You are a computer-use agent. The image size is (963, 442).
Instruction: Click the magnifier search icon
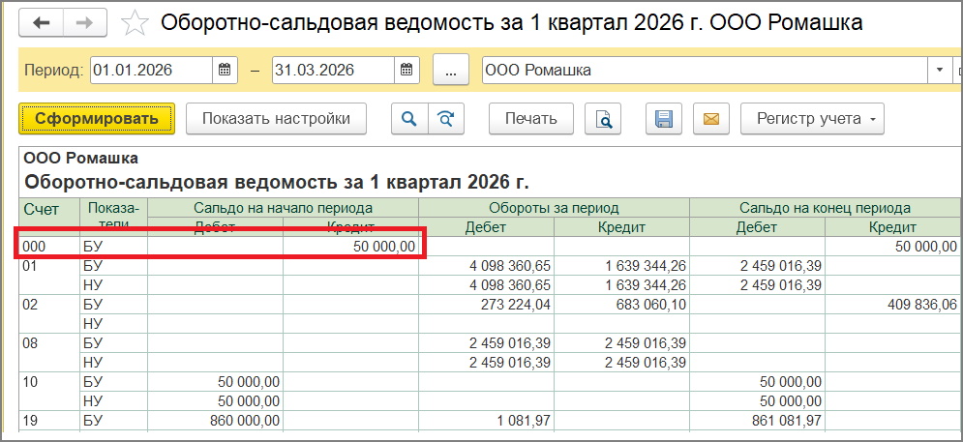409,119
